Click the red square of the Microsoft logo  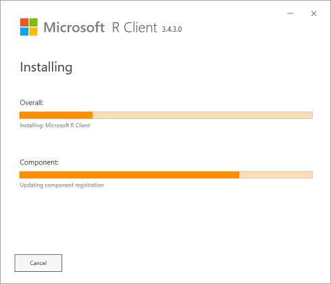[24, 22]
